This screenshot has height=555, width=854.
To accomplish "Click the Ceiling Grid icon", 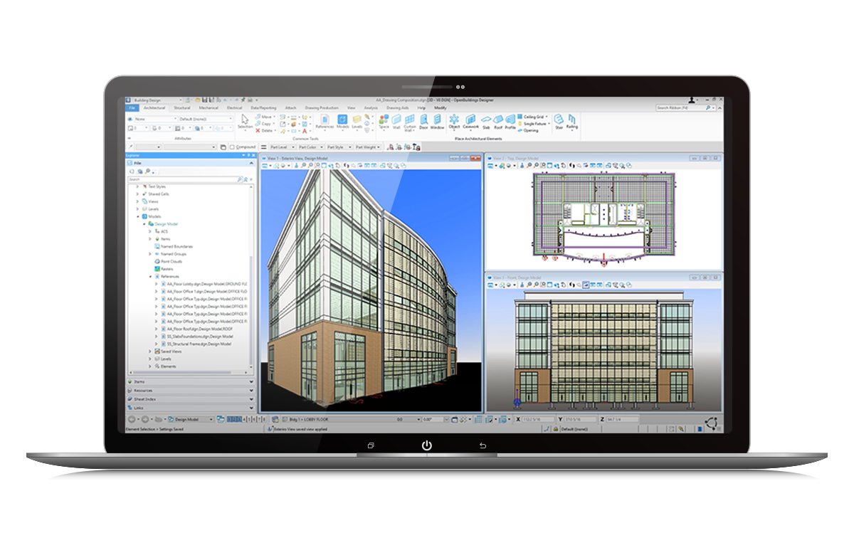I will click(520, 116).
